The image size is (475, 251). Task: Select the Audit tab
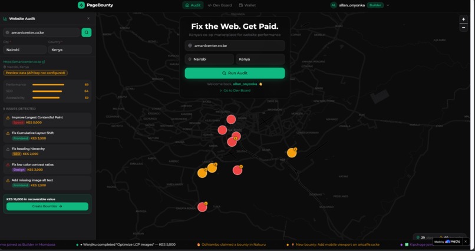click(x=193, y=5)
